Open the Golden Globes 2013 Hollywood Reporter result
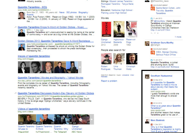The height and width of the screenshot is (133, 187). (x=56, y=41)
